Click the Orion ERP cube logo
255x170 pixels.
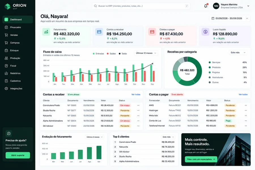[7, 6]
